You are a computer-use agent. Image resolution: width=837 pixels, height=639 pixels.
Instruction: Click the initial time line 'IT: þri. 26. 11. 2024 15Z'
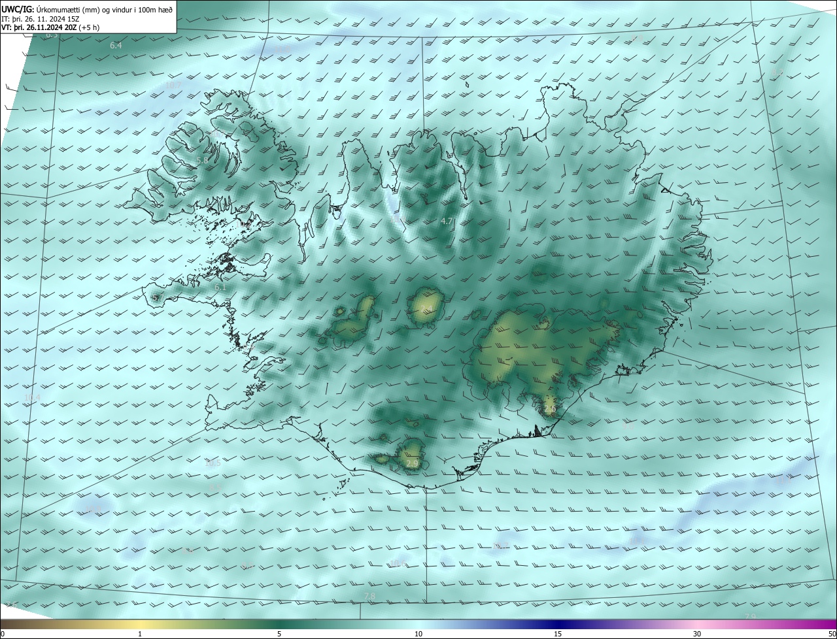click(41, 19)
